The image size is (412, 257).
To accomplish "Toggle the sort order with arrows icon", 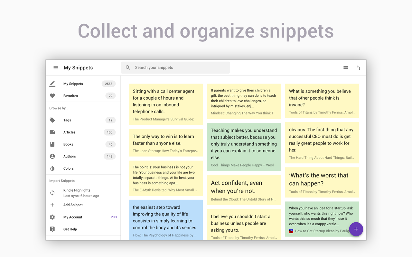I will coord(359,67).
